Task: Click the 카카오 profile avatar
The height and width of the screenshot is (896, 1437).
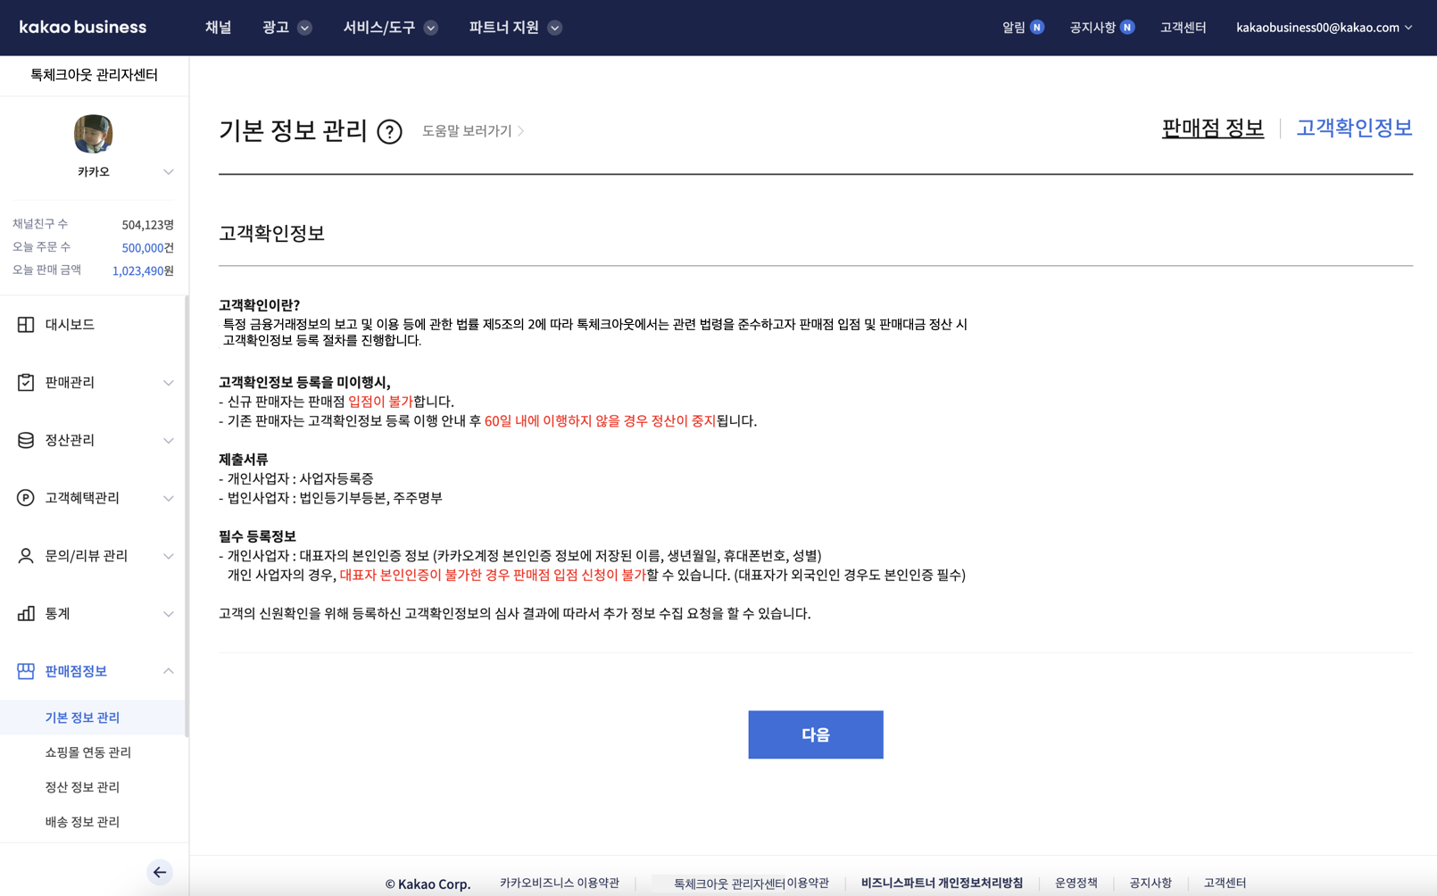Action: [94, 134]
